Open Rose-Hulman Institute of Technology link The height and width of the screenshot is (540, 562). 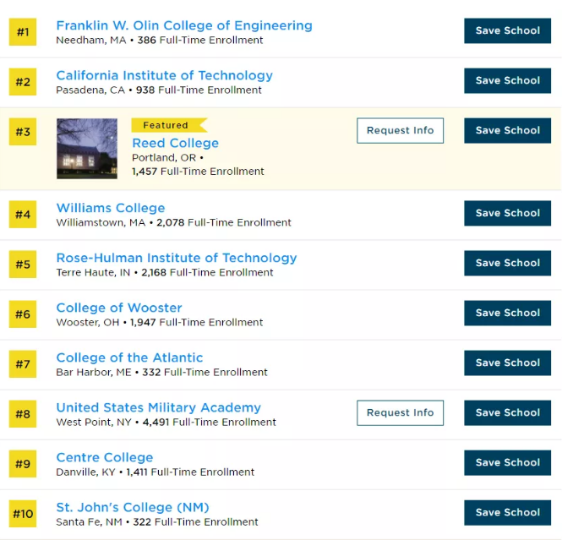[177, 258]
